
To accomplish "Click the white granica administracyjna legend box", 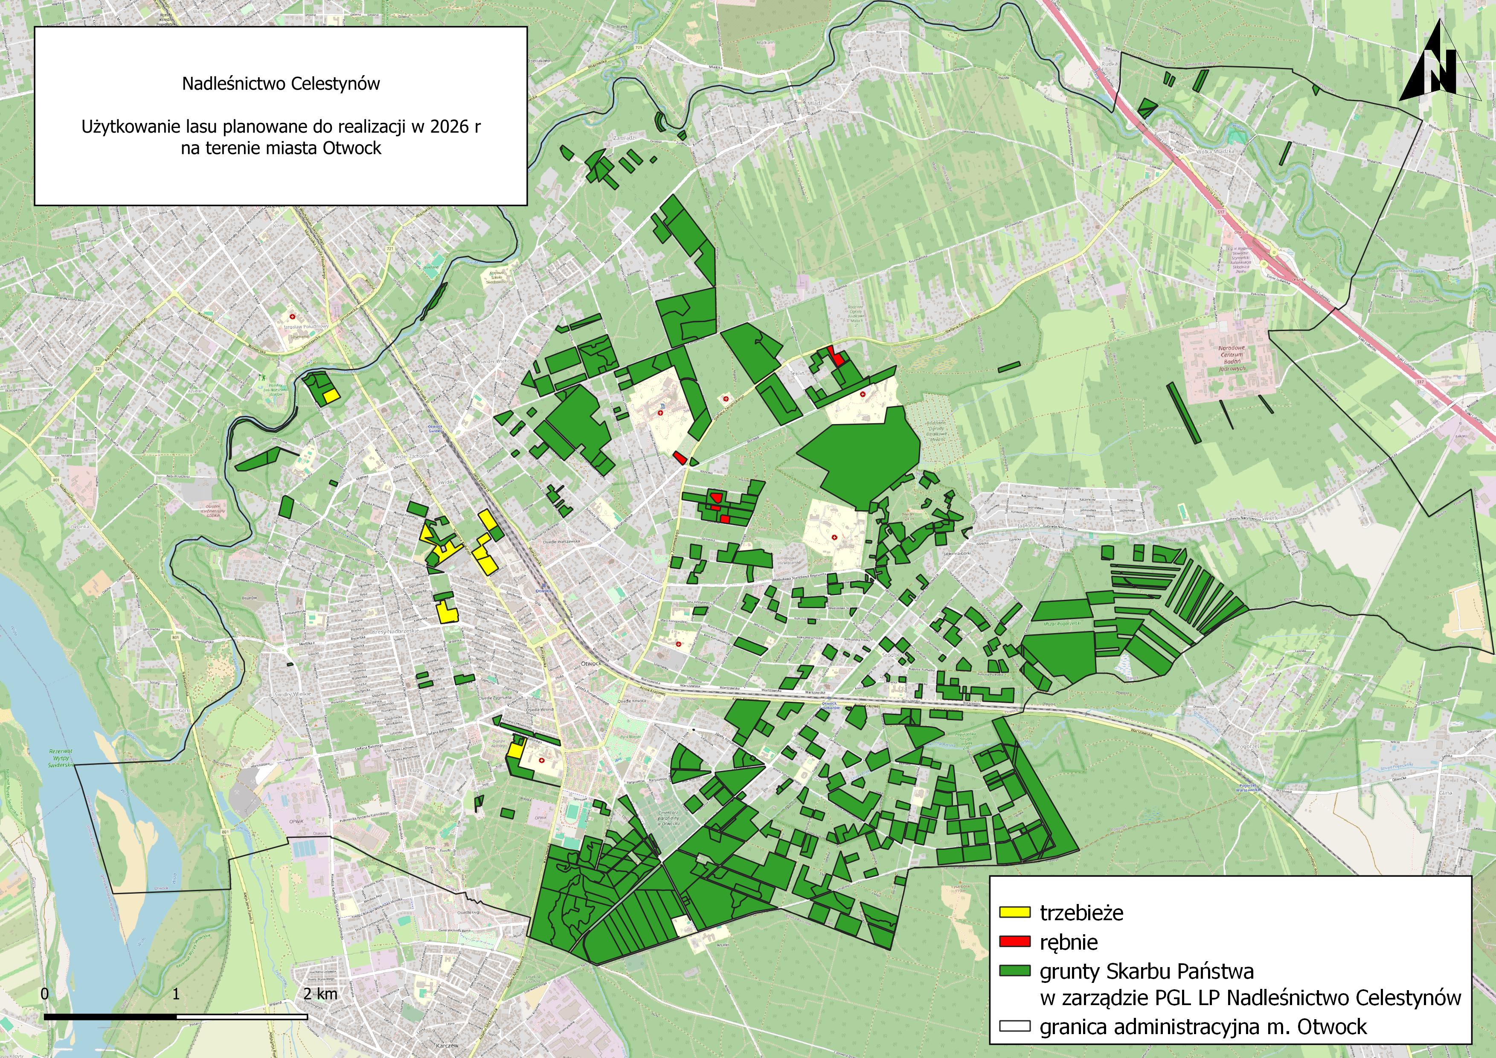I will pyautogui.click(x=1014, y=1027).
